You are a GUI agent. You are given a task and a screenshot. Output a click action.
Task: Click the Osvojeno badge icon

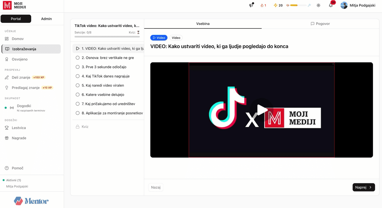pyautogui.click(x=7, y=59)
